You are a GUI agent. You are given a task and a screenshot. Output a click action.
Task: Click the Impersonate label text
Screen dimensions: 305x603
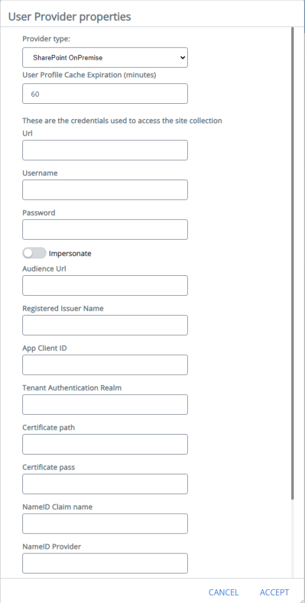tap(70, 254)
